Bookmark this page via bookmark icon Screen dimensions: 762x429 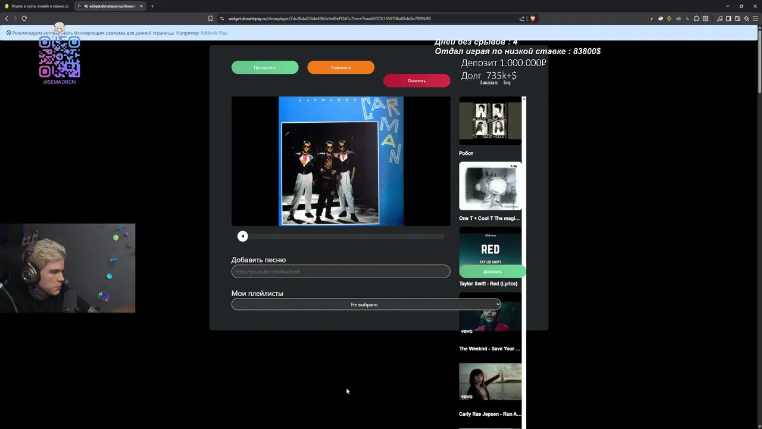[210, 18]
